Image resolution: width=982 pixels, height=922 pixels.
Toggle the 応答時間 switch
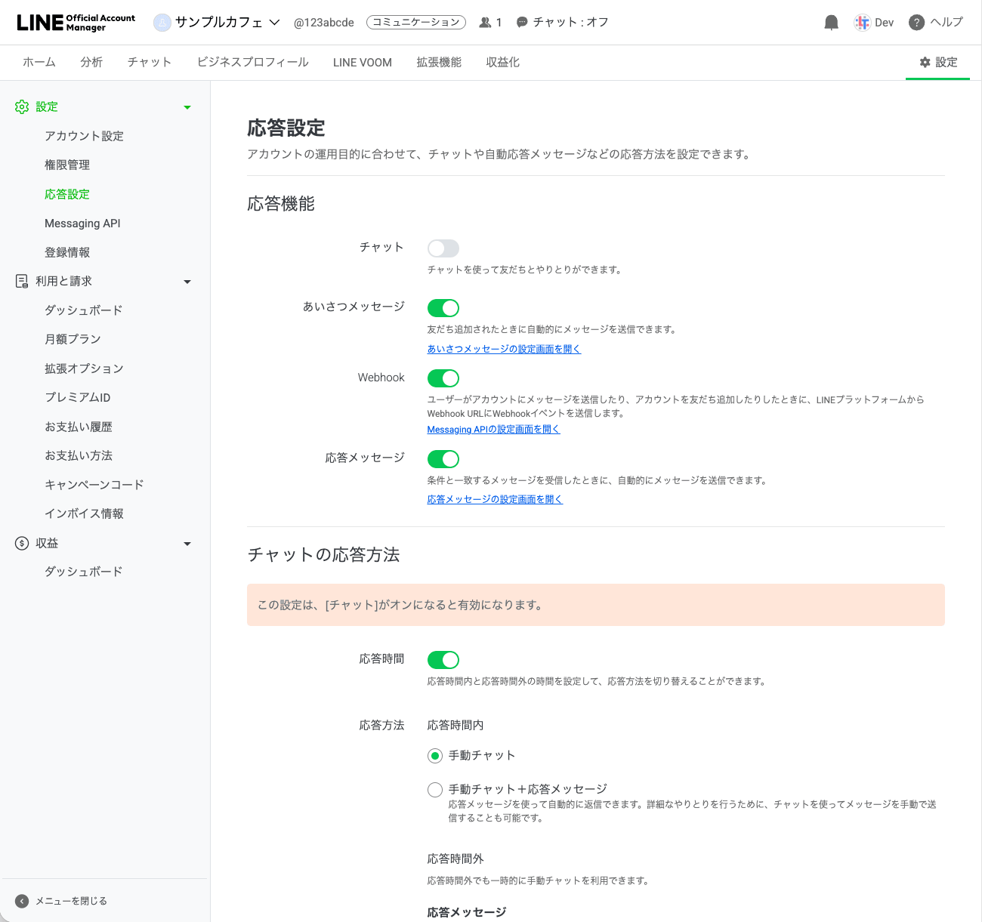(x=443, y=660)
